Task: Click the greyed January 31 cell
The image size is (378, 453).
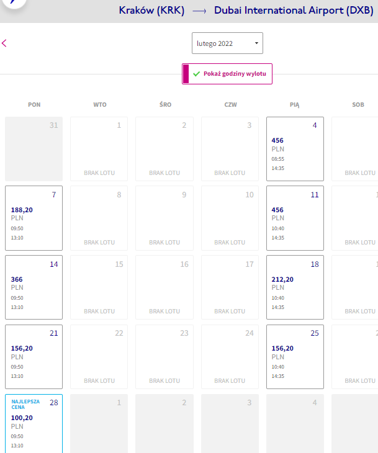Action: 34,149
